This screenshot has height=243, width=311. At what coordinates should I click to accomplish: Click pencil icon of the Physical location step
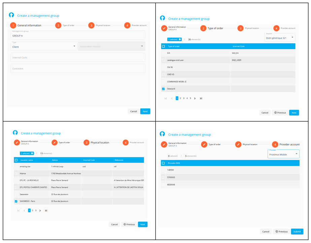click(x=238, y=144)
